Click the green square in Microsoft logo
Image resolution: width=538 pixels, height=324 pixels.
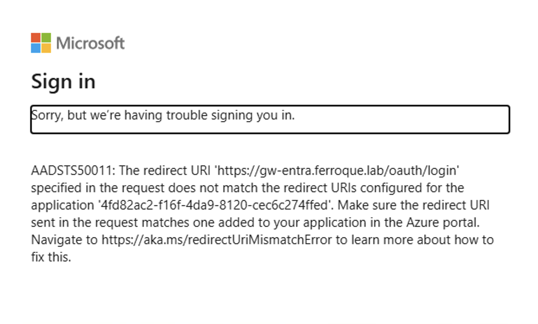(x=46, y=38)
